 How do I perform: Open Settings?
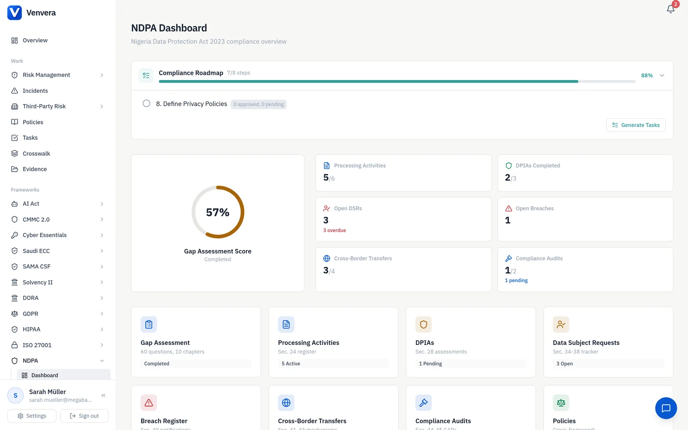coord(32,416)
